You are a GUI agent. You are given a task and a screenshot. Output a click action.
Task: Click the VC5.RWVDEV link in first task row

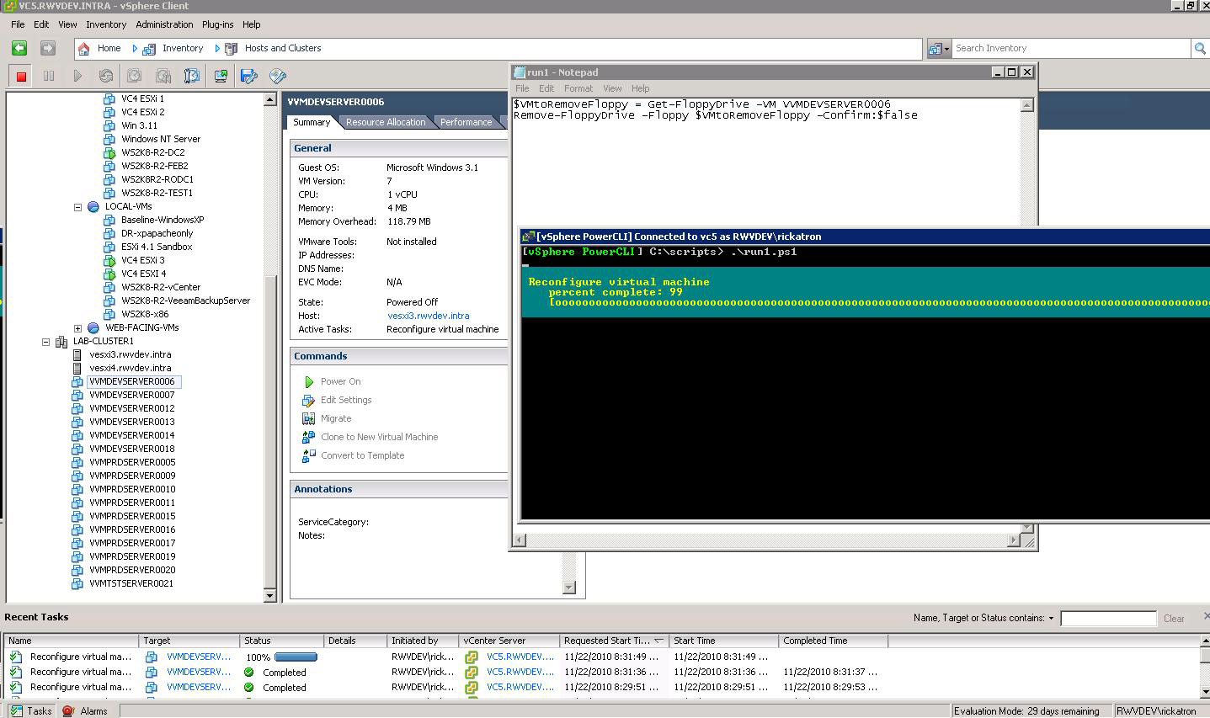[520, 657]
